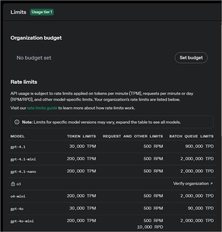222x232 pixels.
Task: Click the 10,000 RPD value for gpt-4o-mini
Action: (x=150, y=227)
